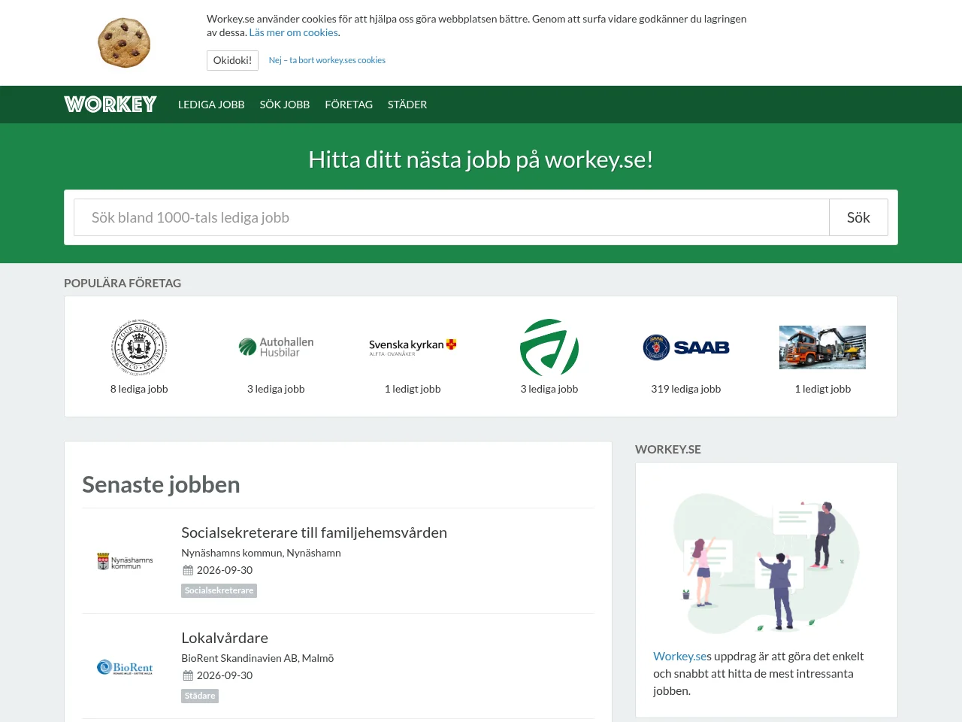
Task: Focus the job search input field
Action: click(x=452, y=217)
